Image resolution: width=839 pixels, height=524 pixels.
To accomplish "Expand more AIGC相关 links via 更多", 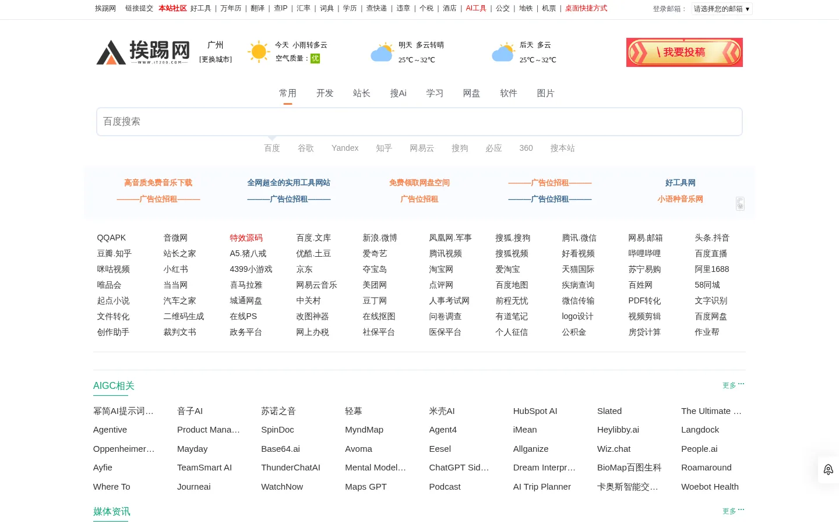I will point(733,385).
